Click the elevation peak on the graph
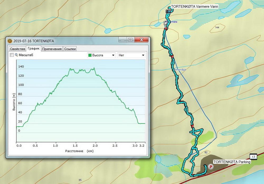 coord(94,68)
